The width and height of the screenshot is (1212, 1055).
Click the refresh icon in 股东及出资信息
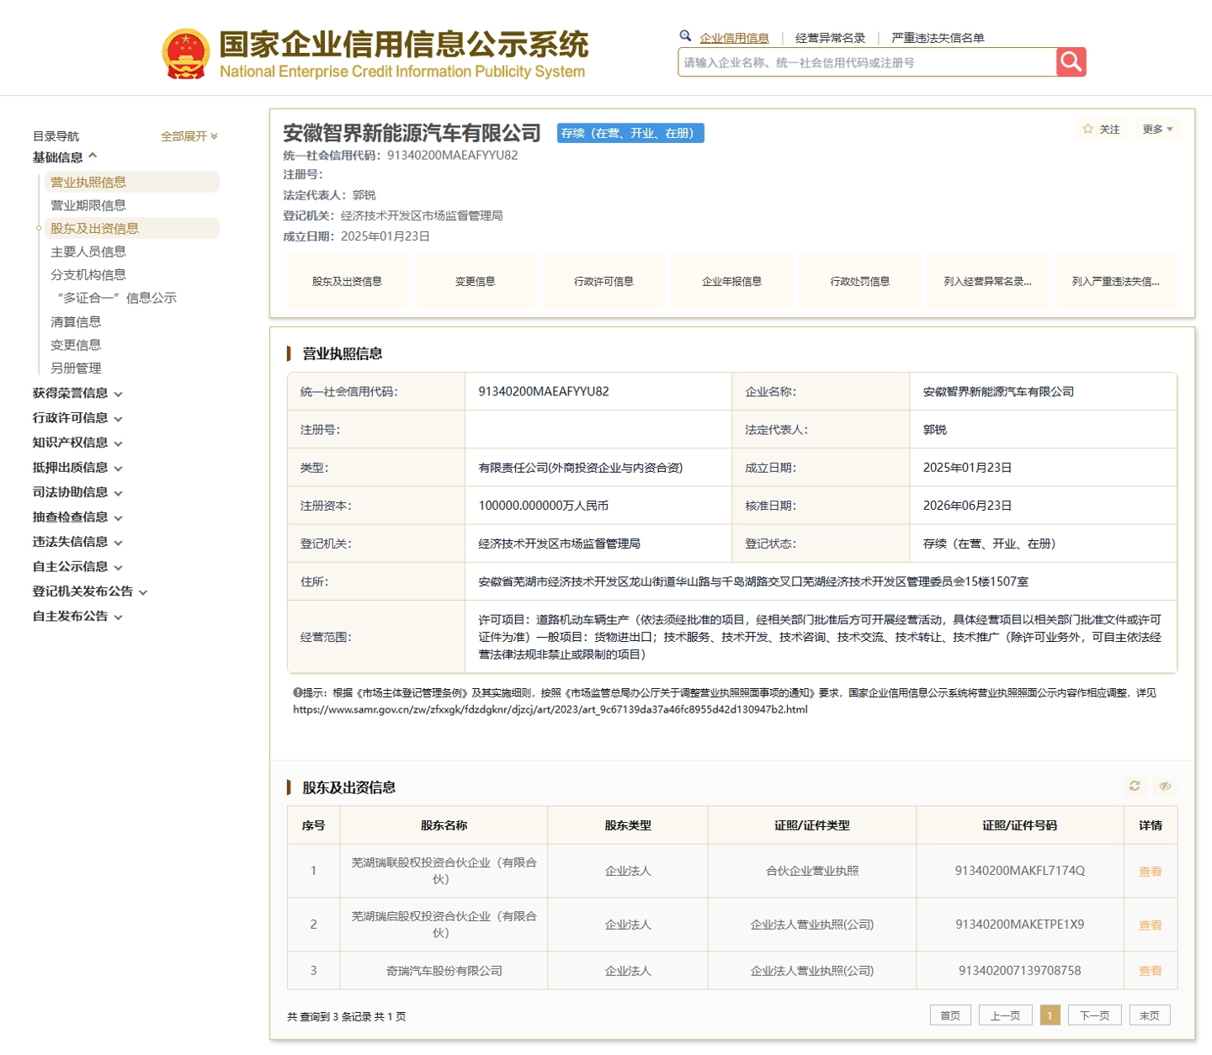(1135, 786)
